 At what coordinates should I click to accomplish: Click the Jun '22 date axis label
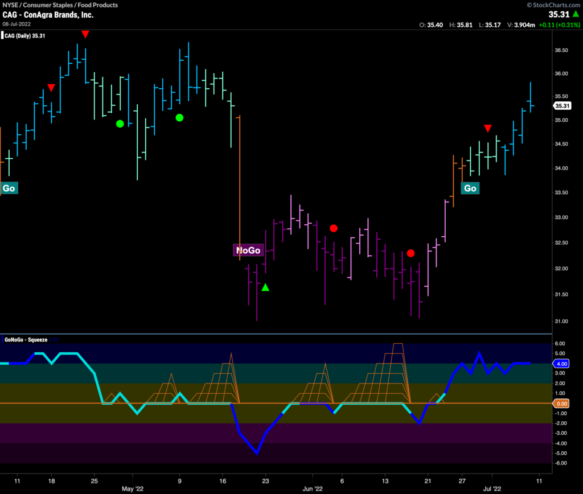tap(313, 489)
